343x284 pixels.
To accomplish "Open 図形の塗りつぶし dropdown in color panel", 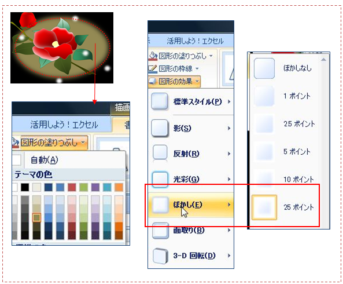I will click(83, 143).
